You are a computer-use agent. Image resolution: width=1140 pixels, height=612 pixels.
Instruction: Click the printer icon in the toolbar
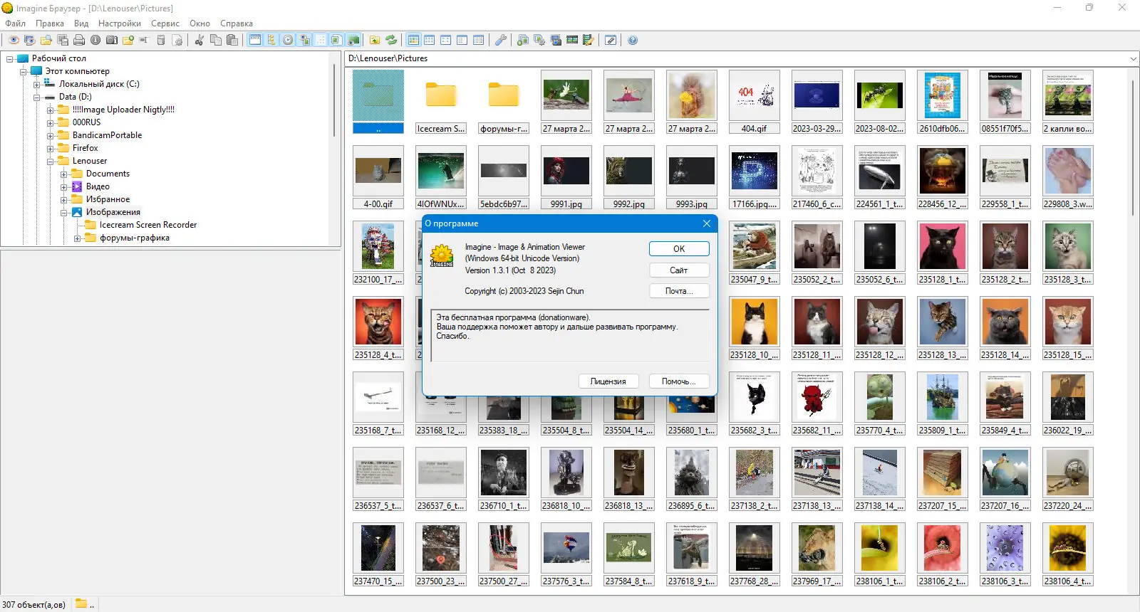point(79,40)
